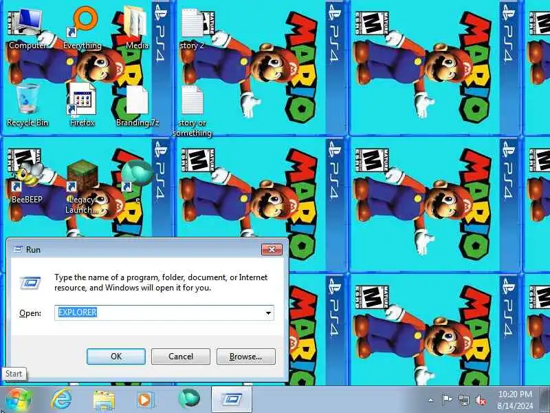Open the network tray icon
This screenshot has width=550, height=413.
tap(463, 400)
